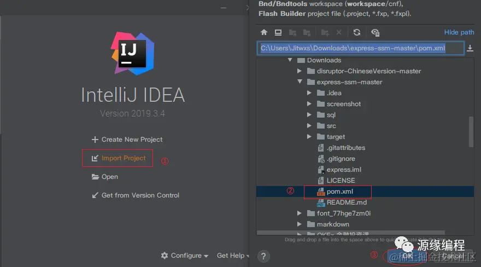Select the pom.xml file icon
The width and height of the screenshot is (481, 267).
320,192
